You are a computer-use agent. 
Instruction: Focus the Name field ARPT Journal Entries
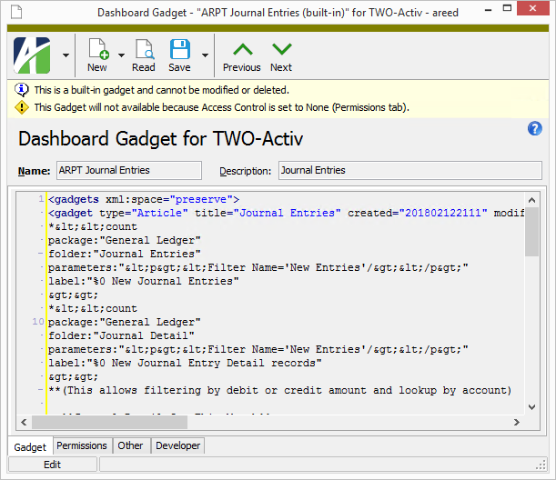click(x=129, y=170)
